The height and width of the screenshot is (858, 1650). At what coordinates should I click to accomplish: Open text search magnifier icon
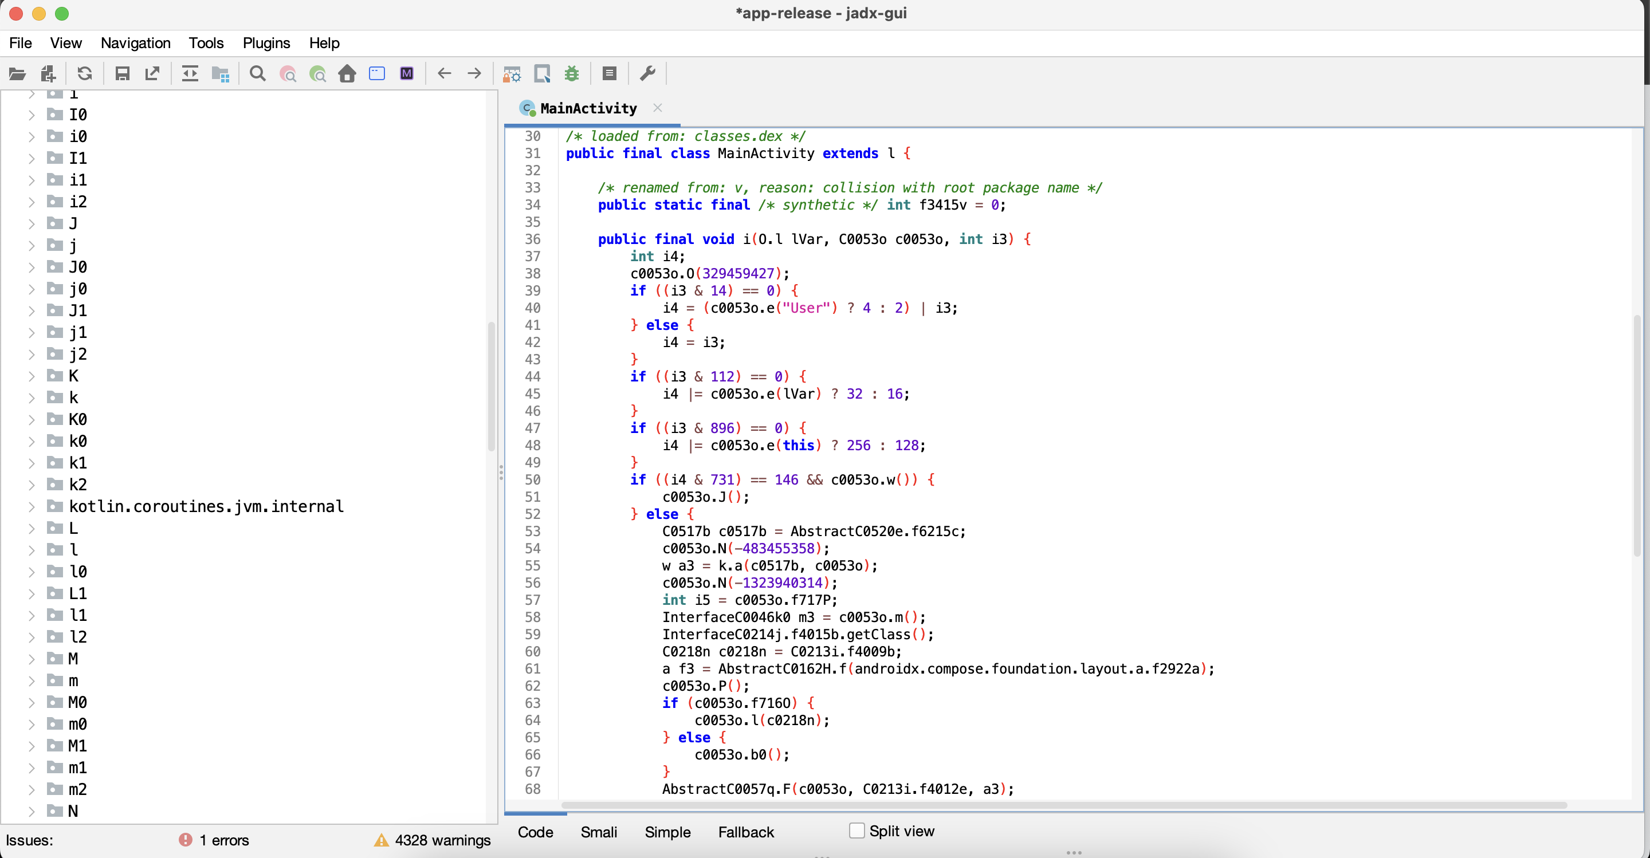click(257, 74)
